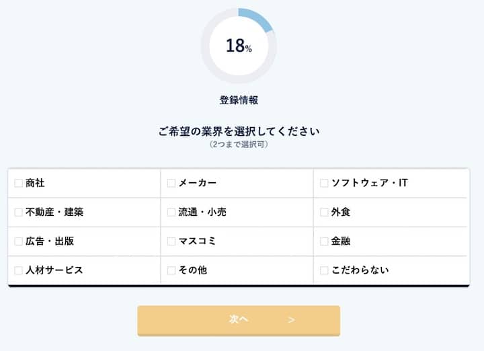Screen dimensions: 484x351
Task: Check the 流通・小売 checkbox
Action: 171,212
